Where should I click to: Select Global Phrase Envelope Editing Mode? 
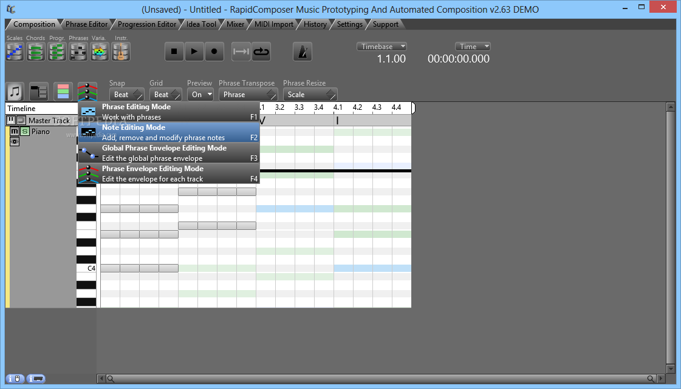[169, 153]
